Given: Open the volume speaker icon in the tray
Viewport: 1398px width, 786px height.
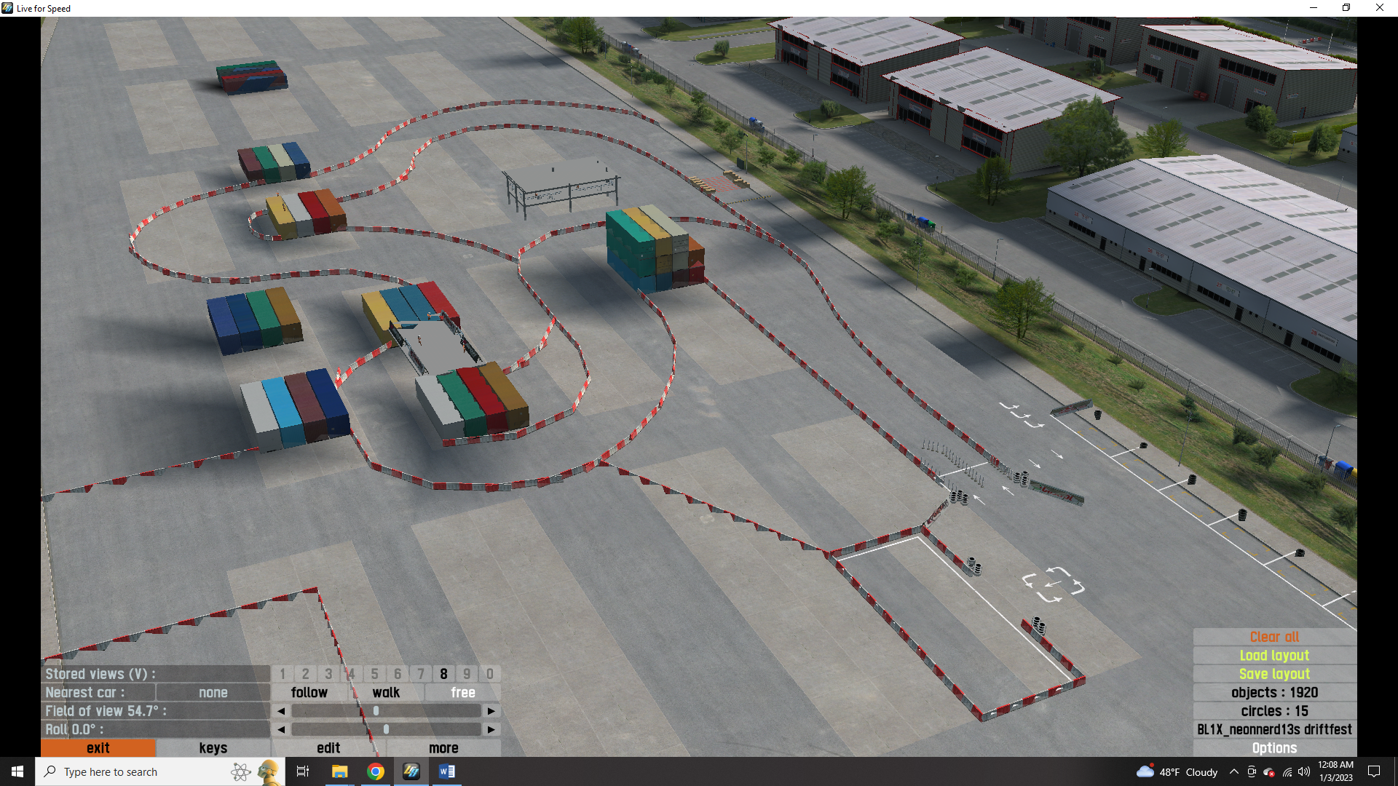Looking at the screenshot, I should click(1304, 771).
